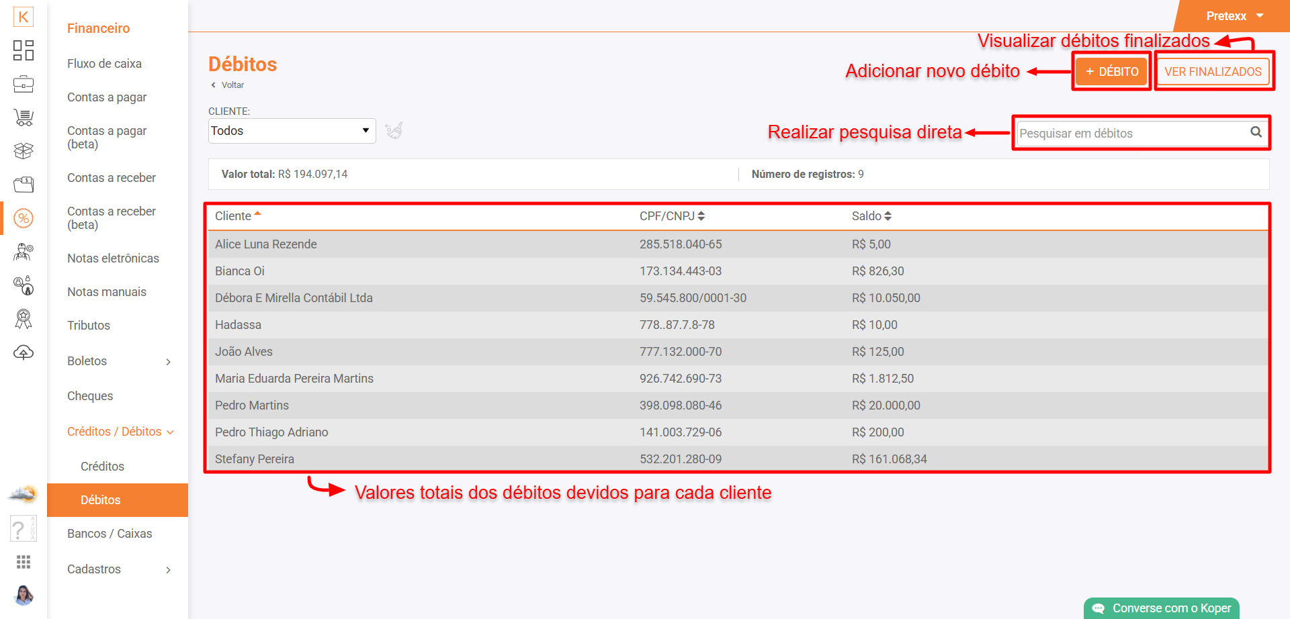Open the shopping cart icon in sidebar
Viewport: 1290px width, 619px height.
(24, 117)
